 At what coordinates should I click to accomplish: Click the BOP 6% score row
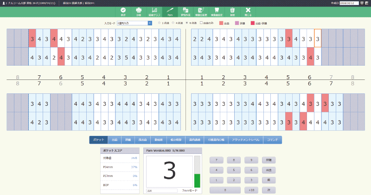(120, 185)
